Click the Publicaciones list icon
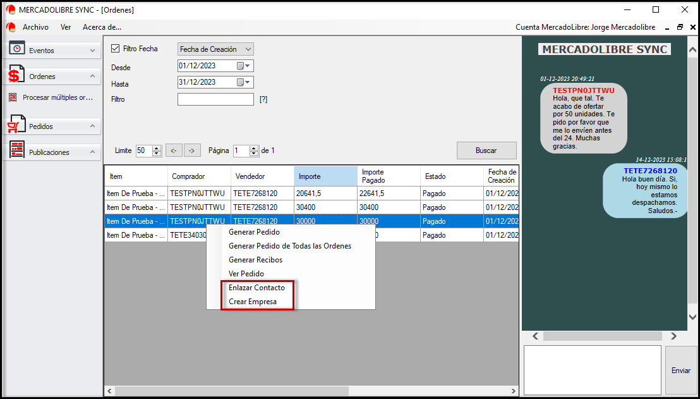 pos(17,150)
